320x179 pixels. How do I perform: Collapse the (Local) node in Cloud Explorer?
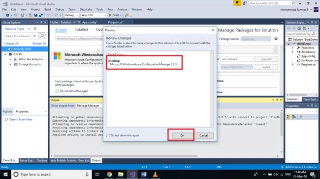pyautogui.click(x=5, y=54)
